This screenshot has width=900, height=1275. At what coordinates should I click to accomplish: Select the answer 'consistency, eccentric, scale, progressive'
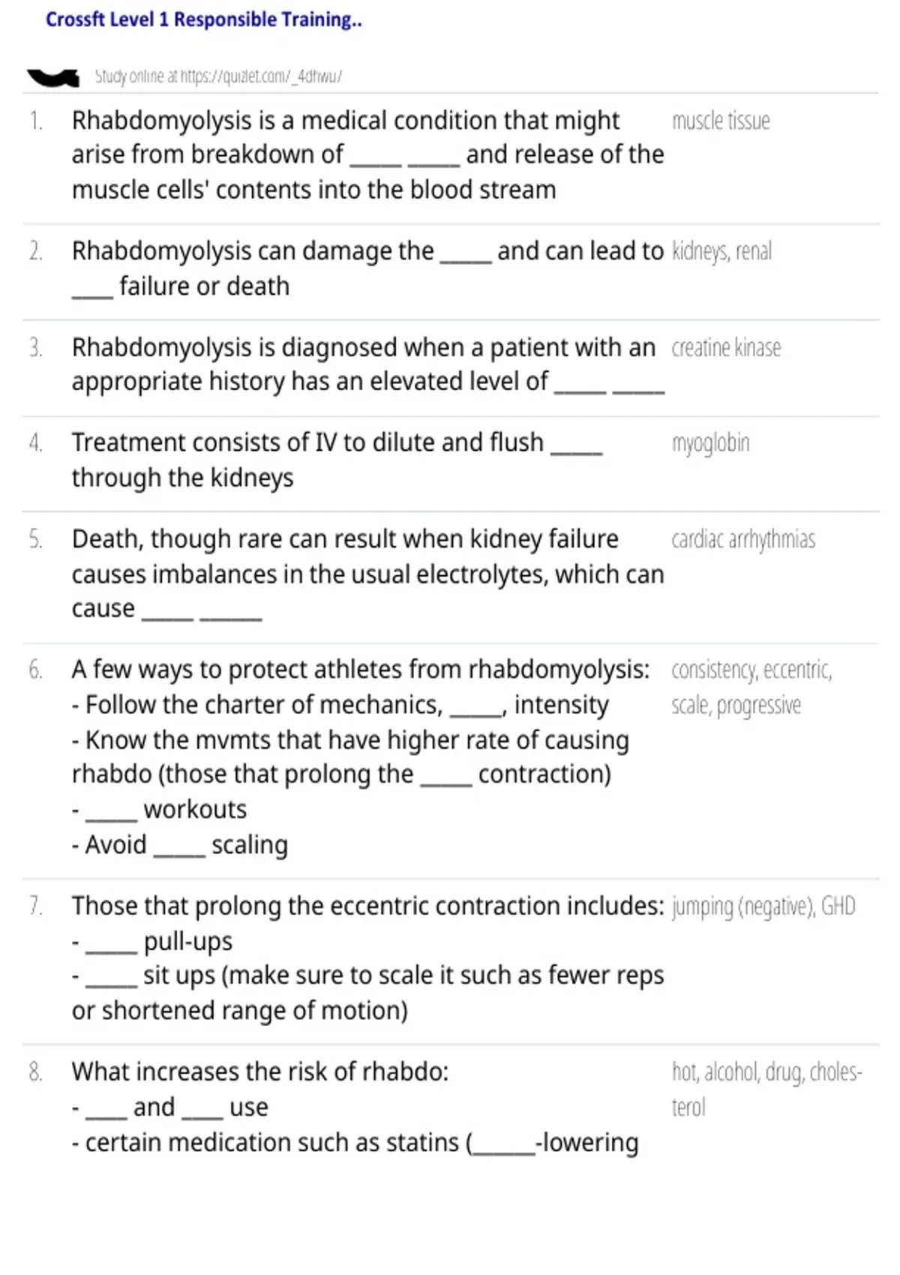(751, 687)
